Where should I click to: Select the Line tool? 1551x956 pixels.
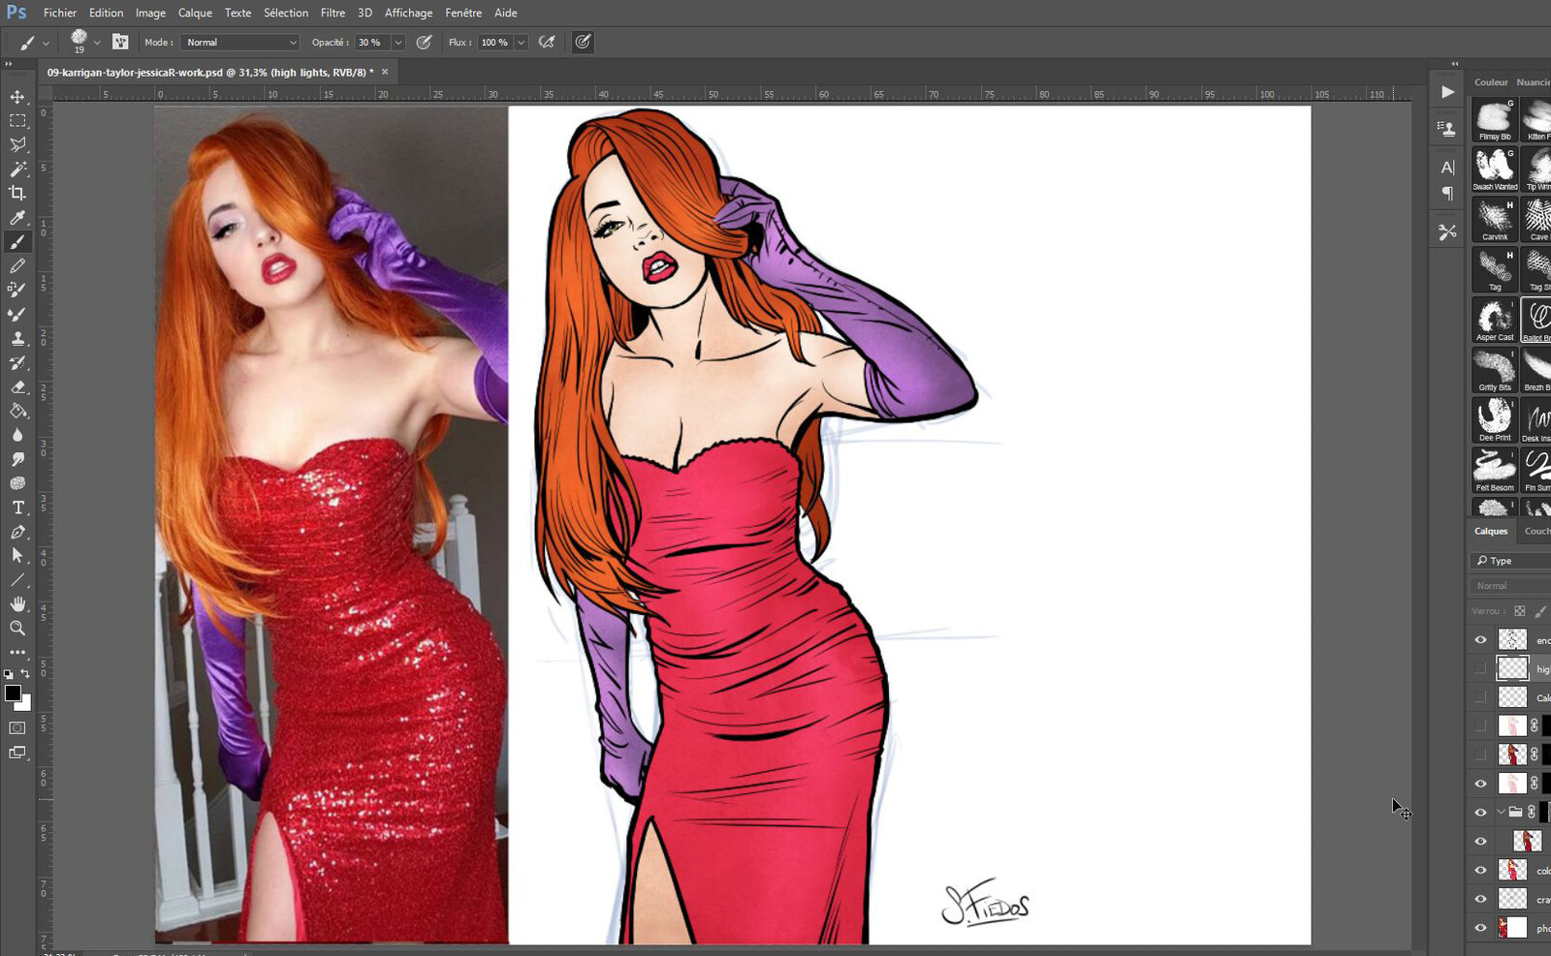17,580
